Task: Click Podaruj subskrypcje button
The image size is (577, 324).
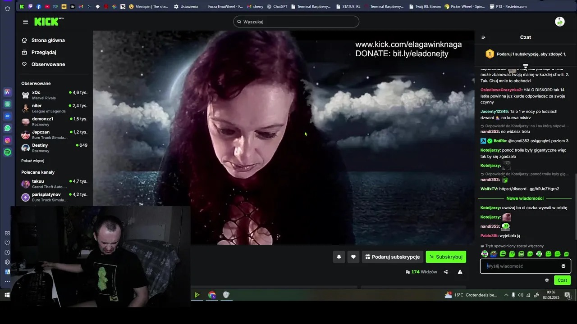Action: click(x=393, y=257)
